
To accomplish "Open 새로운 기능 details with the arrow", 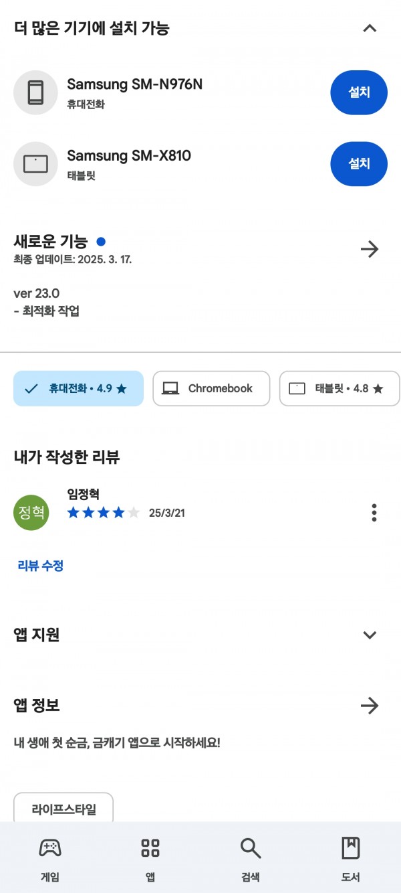I will [x=370, y=250].
